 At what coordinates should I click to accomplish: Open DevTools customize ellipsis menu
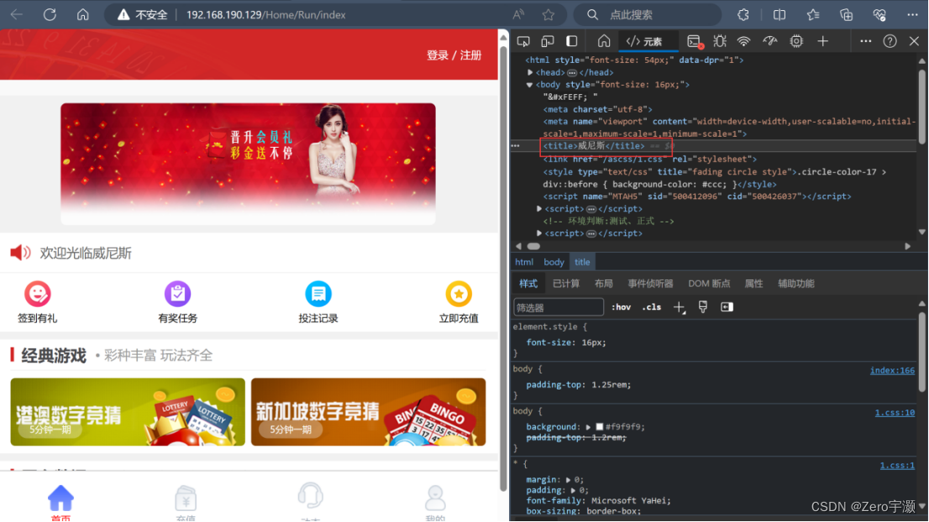[866, 41]
